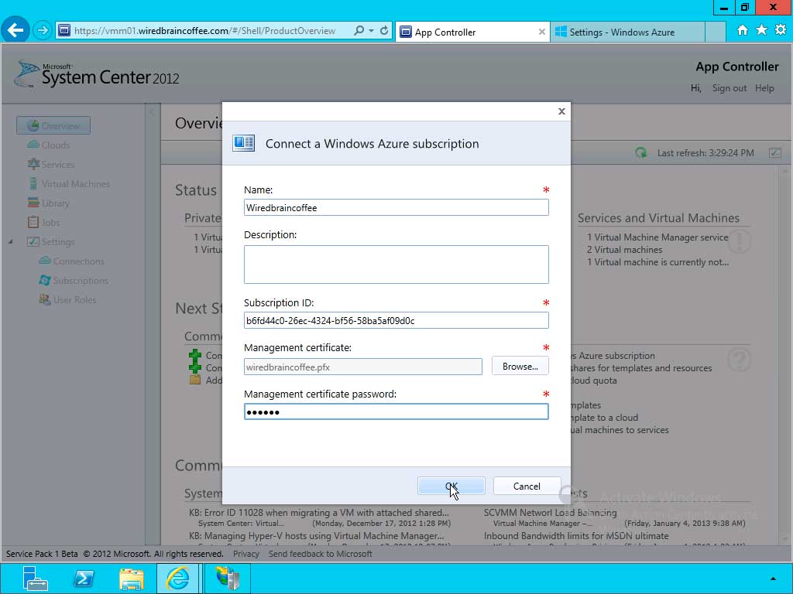This screenshot has width=793, height=594.
Task: Go forward with the browser forward arrow
Action: tap(43, 31)
